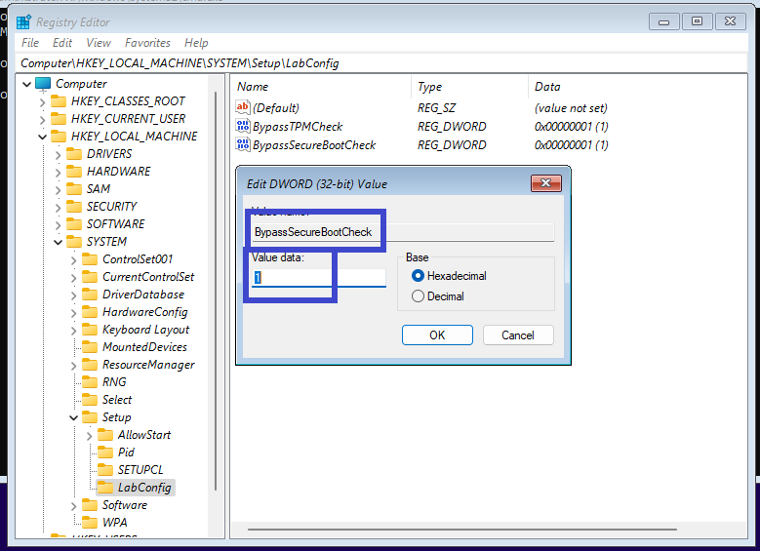Click the tree pane vertical scrollbar

coord(216,291)
